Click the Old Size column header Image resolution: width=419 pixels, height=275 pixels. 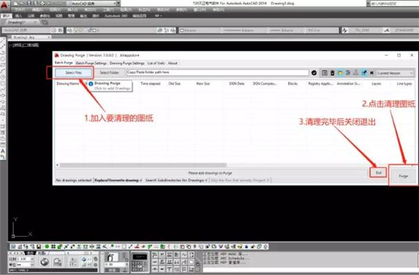[x=175, y=84]
